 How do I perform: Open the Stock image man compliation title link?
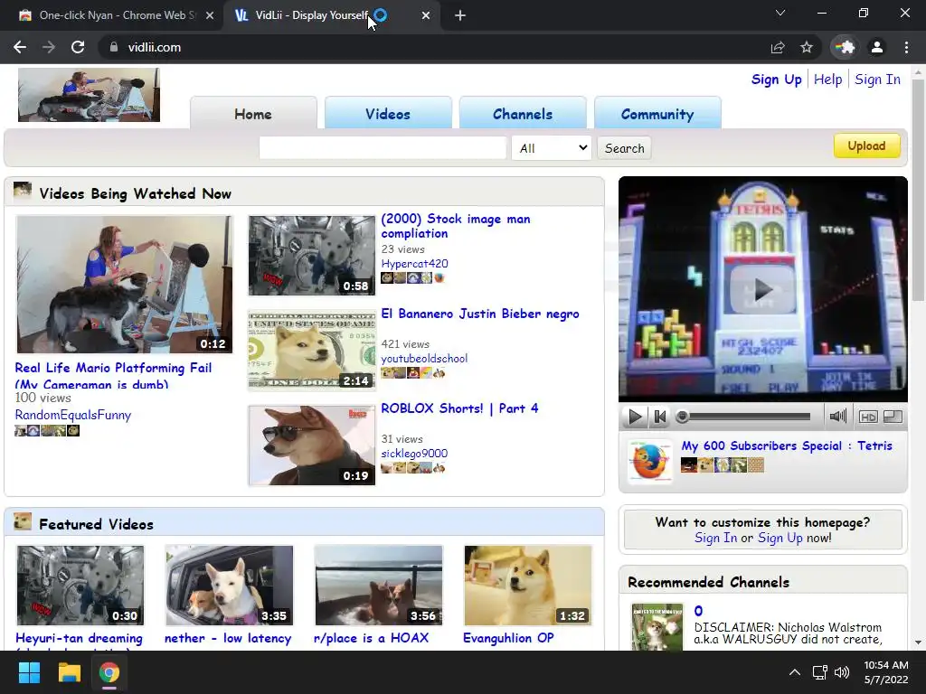pyautogui.click(x=456, y=226)
